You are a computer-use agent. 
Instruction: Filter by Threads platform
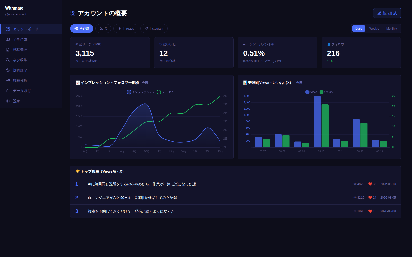click(x=126, y=29)
